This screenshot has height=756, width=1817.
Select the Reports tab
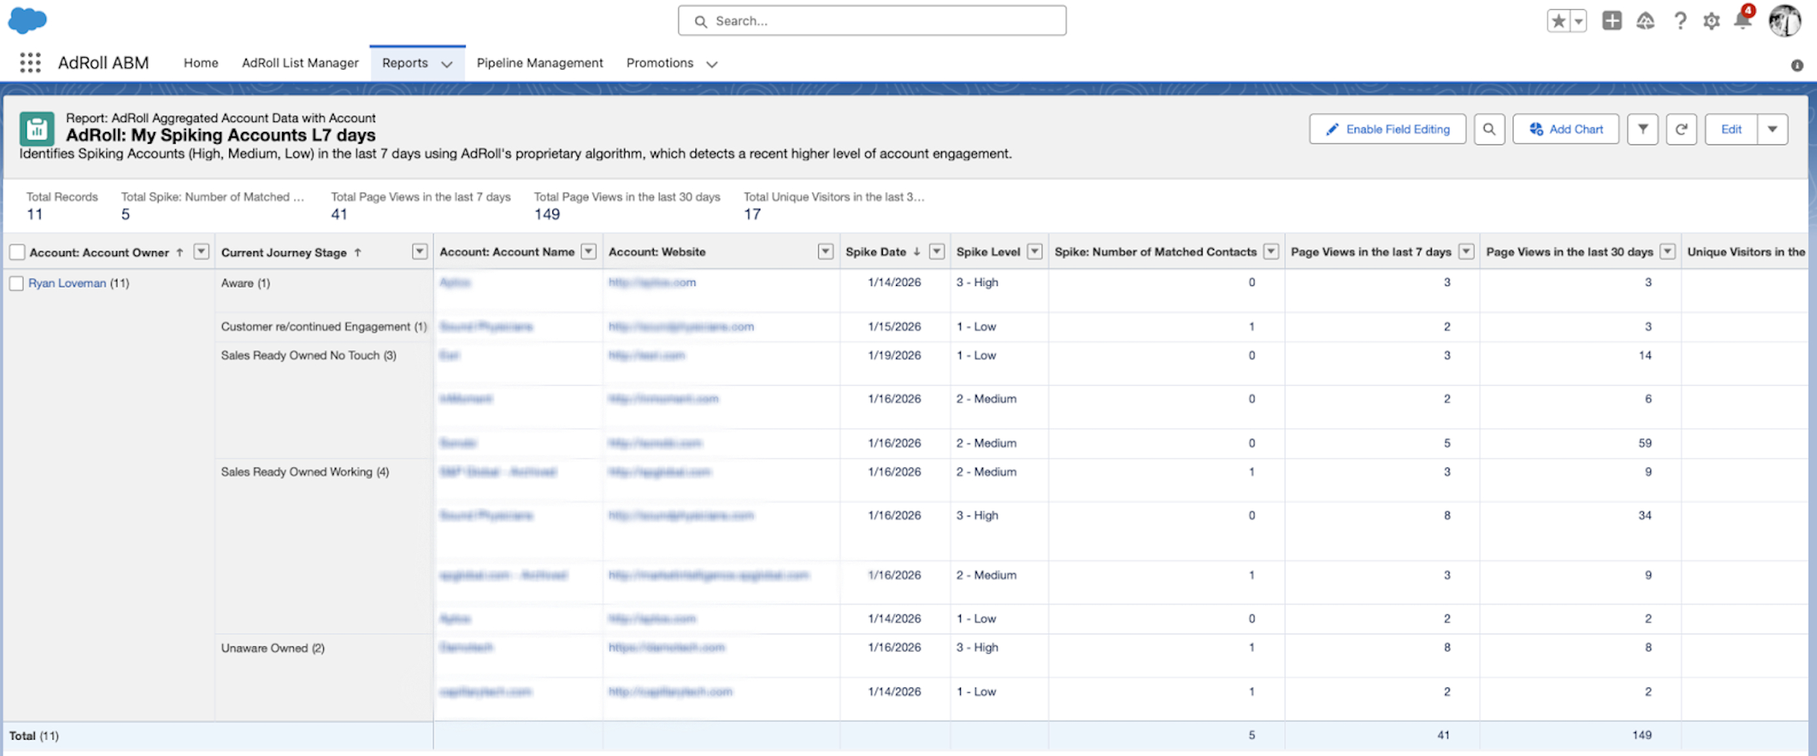point(405,63)
